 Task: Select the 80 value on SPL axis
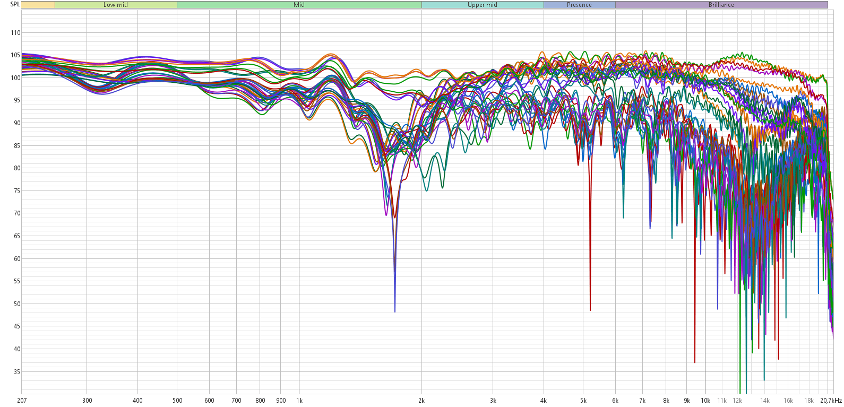(x=17, y=168)
